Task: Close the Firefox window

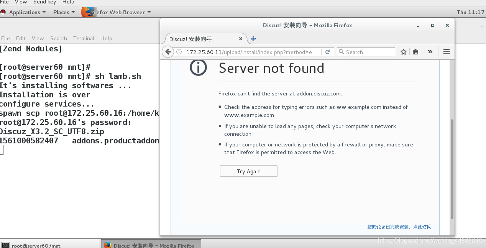Action: tap(447, 25)
